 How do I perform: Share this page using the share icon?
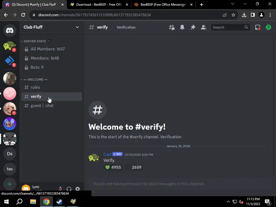click(x=225, y=15)
